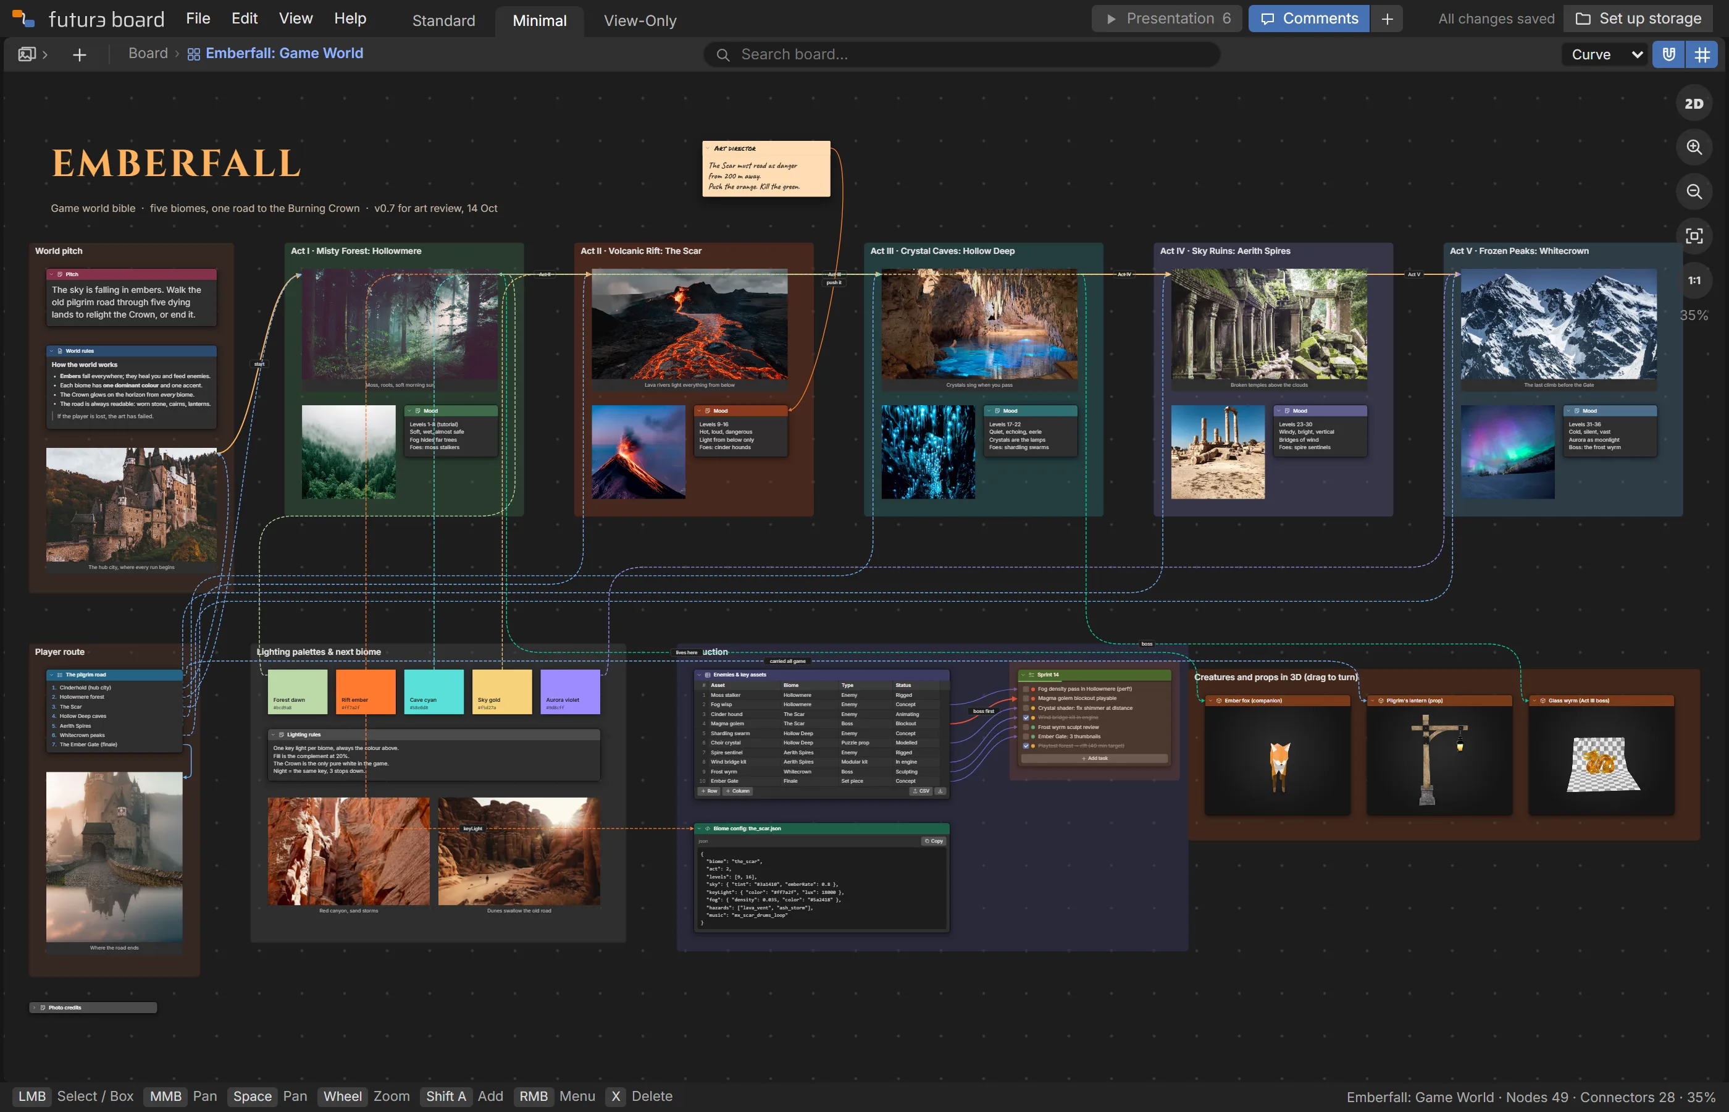Check 'Fog density pass in Hollowmere' task
Image resolution: width=1729 pixels, height=1112 pixels.
click(1026, 689)
